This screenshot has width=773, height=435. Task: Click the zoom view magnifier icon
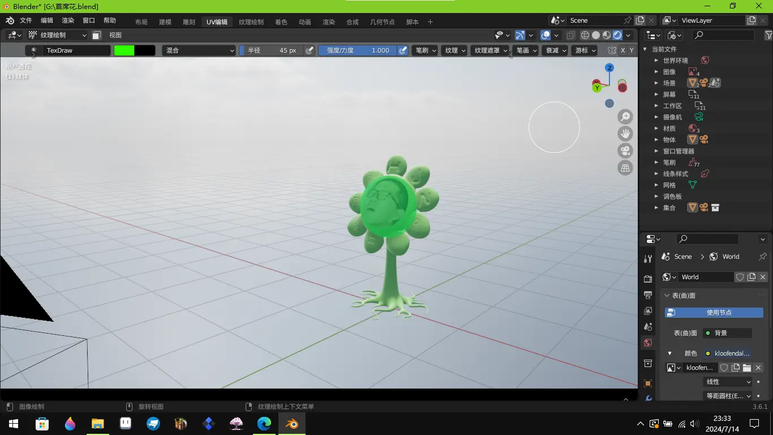coord(625,117)
